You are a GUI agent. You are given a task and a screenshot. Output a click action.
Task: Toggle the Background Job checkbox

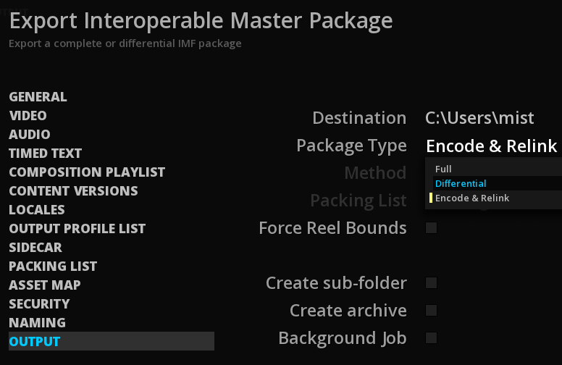[431, 337]
